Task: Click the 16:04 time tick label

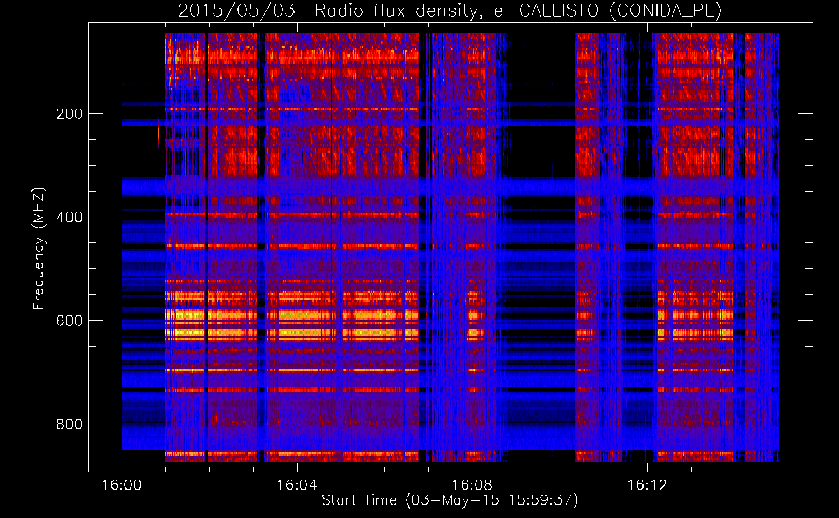Action: coord(297,485)
